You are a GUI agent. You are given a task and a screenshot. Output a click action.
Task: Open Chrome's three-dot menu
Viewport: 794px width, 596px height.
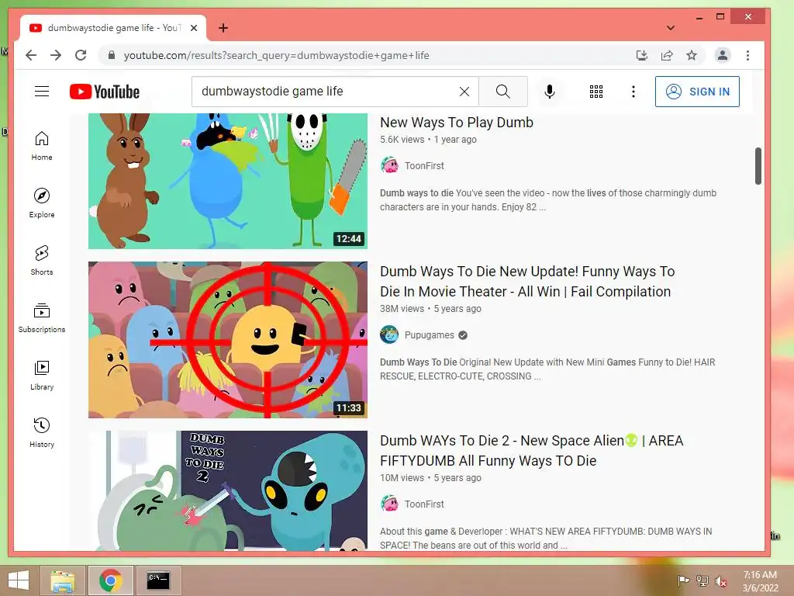click(x=748, y=55)
